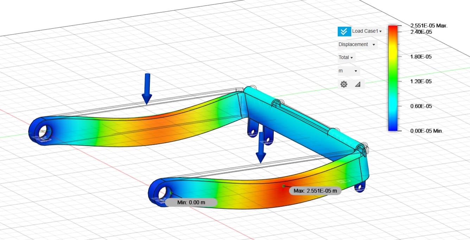
Task: Expand the Displacement result type dropdown
Action: pos(357,45)
